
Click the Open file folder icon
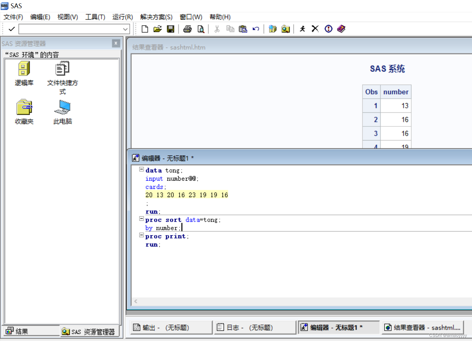pyautogui.click(x=158, y=29)
